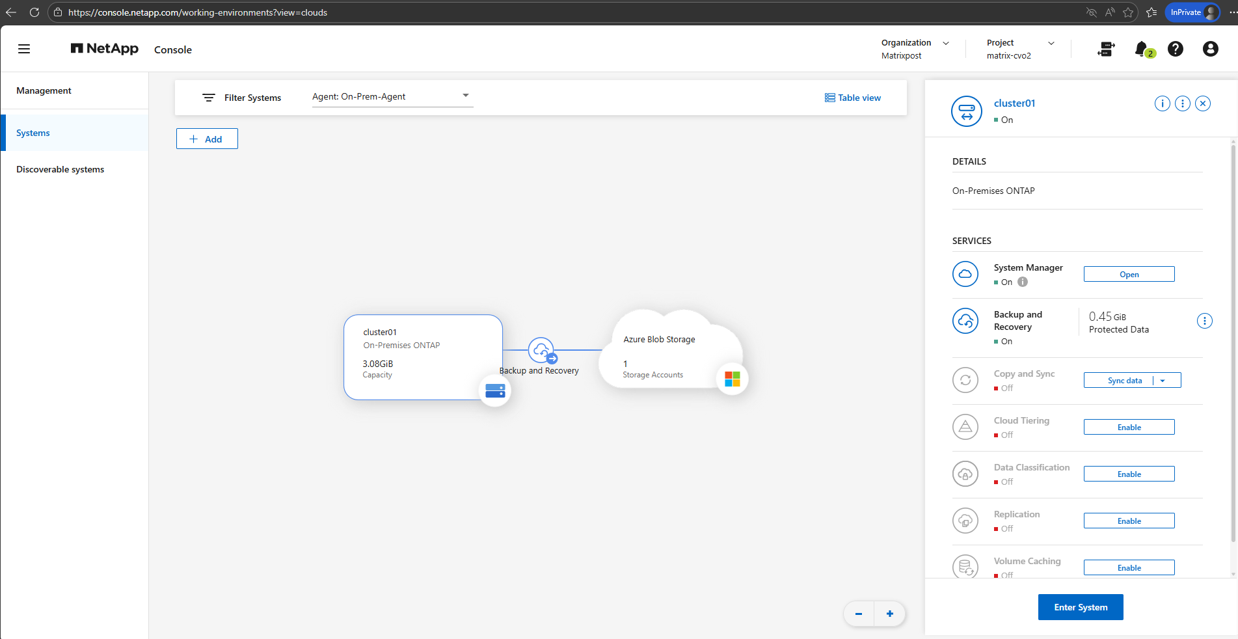1238x639 pixels.
Task: Expand the Organization selector dropdown
Action: tap(945, 43)
